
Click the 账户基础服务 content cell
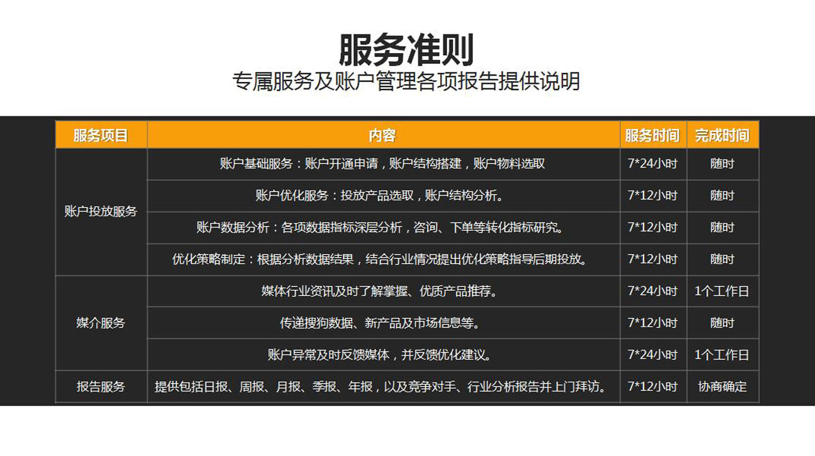(x=382, y=164)
